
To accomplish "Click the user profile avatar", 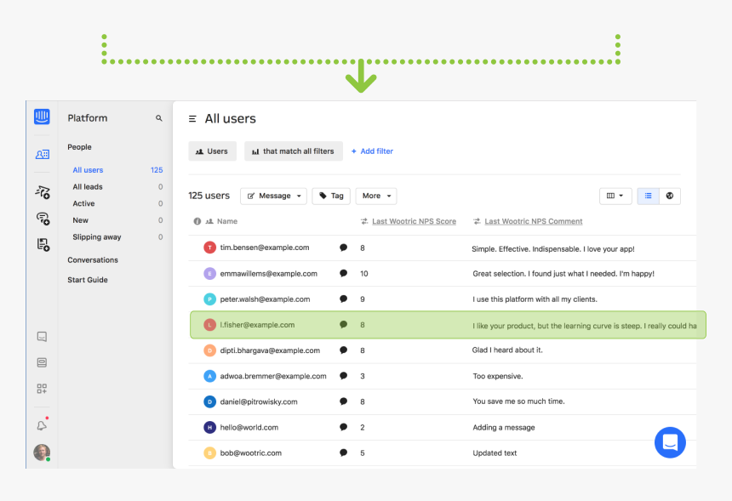I will (42, 453).
